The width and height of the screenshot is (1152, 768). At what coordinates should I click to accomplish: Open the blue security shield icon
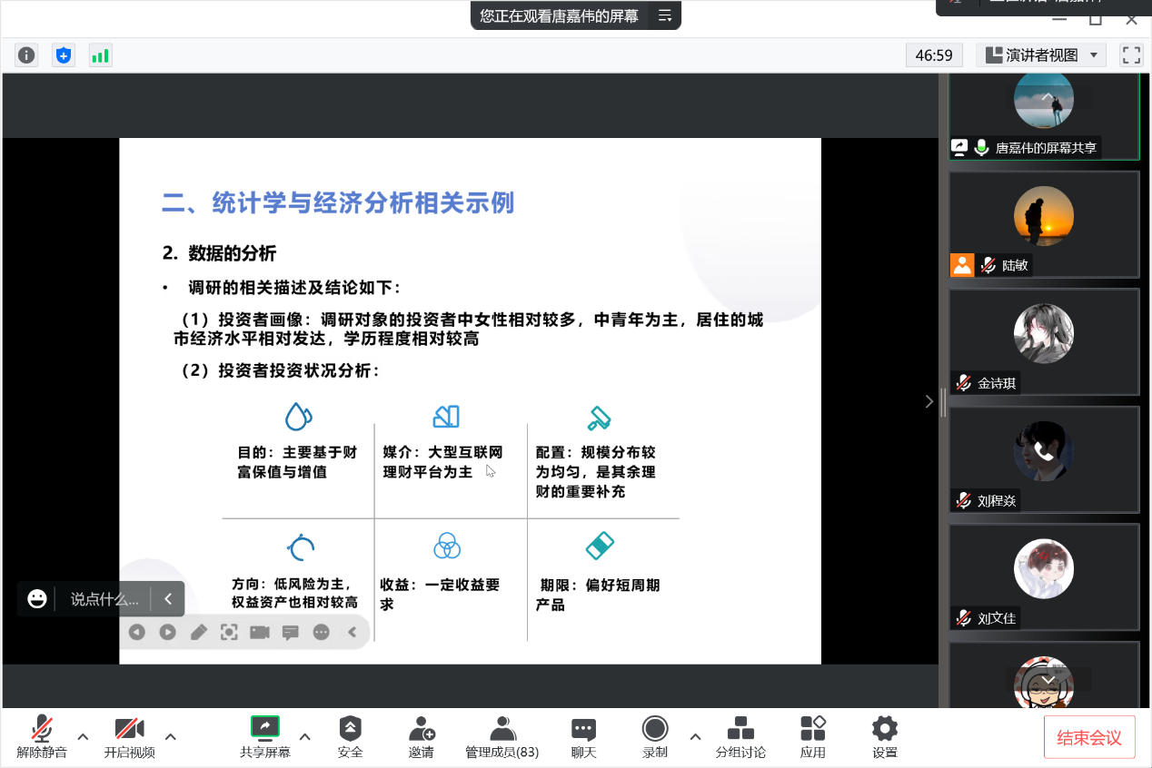(x=63, y=55)
